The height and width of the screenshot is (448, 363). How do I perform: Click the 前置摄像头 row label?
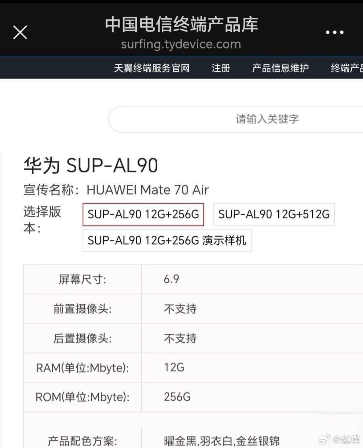[x=82, y=309]
